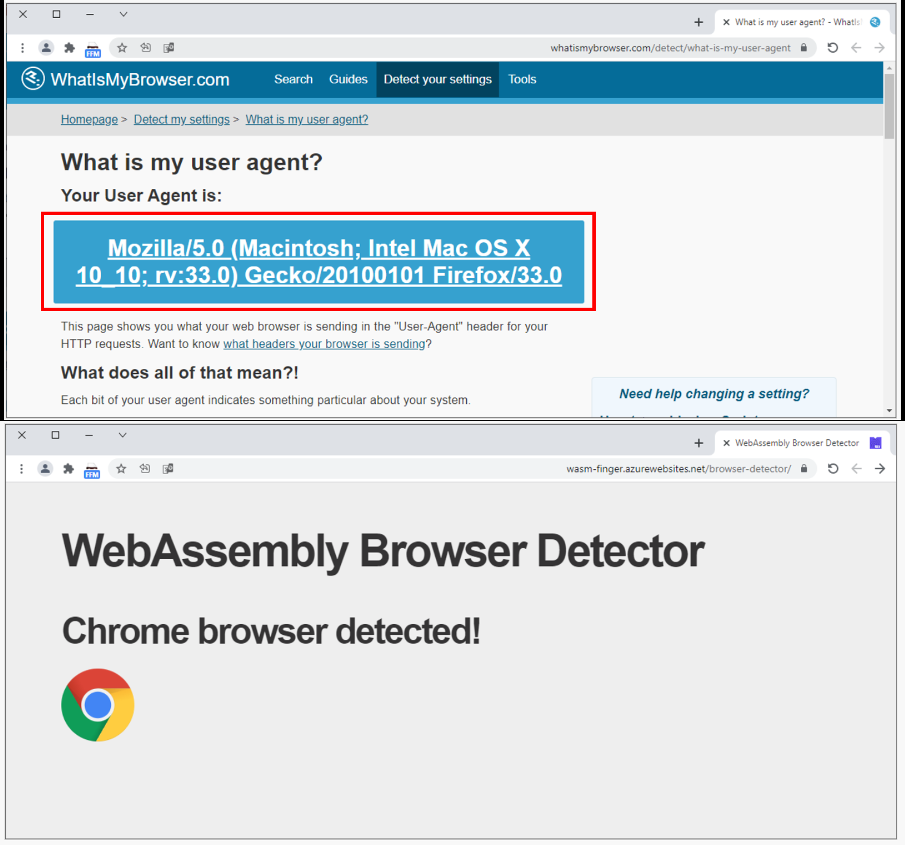
Task: Reload the WebAssembly Browser Detector page
Action: (x=833, y=468)
